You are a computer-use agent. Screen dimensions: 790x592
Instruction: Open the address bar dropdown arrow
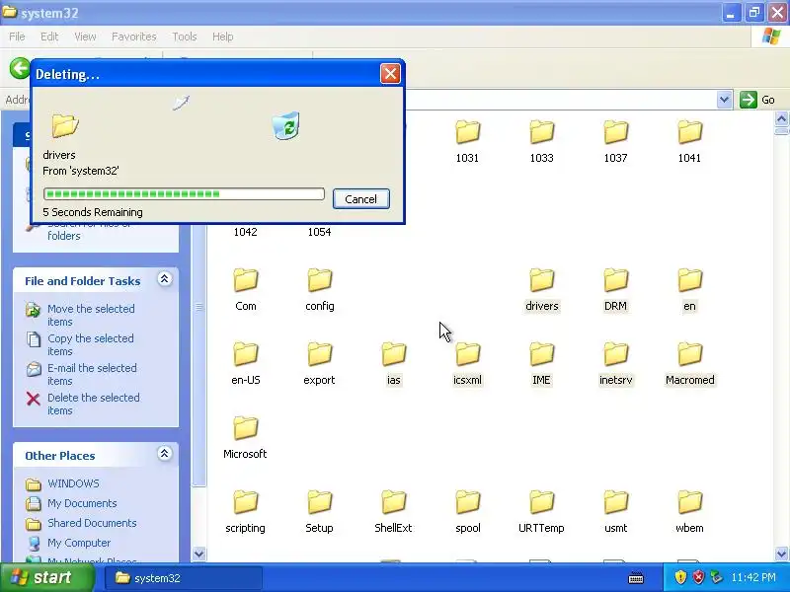point(724,100)
